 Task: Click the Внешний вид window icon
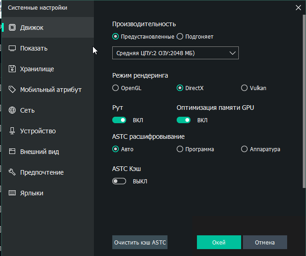coord(12,152)
